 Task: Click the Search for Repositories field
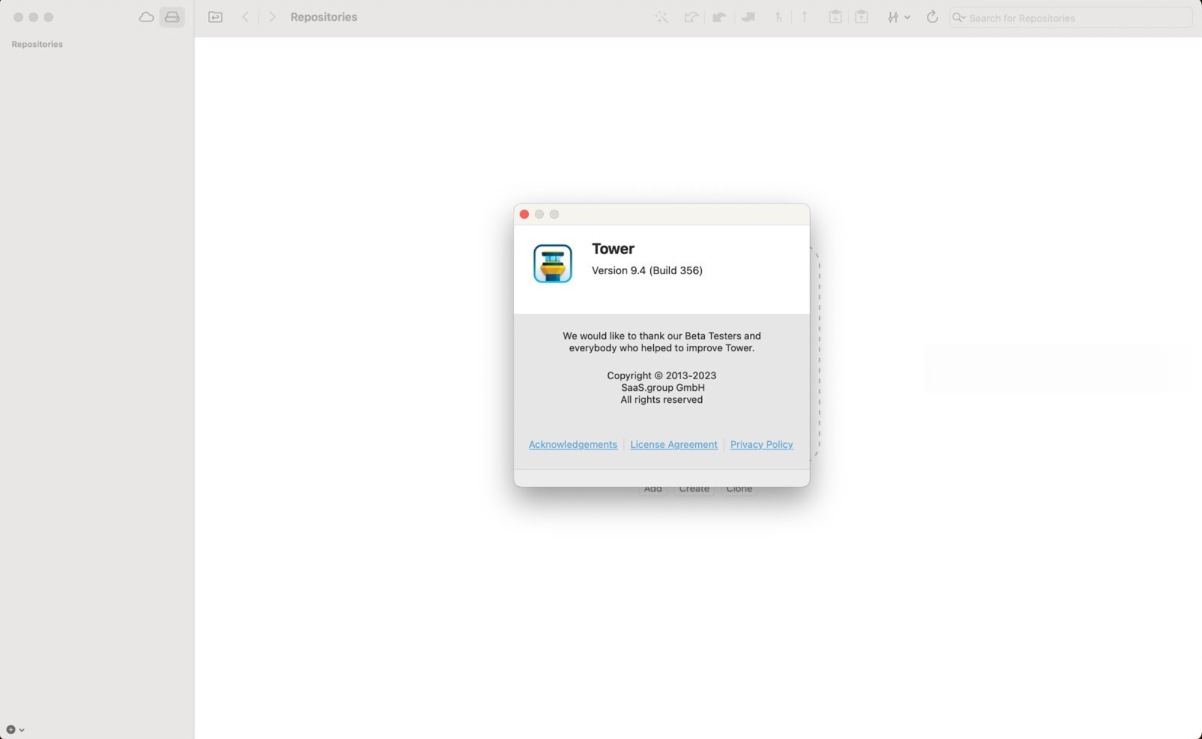pyautogui.click(x=1071, y=18)
